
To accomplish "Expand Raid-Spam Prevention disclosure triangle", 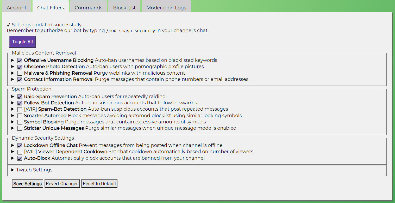I will pos(13,97).
